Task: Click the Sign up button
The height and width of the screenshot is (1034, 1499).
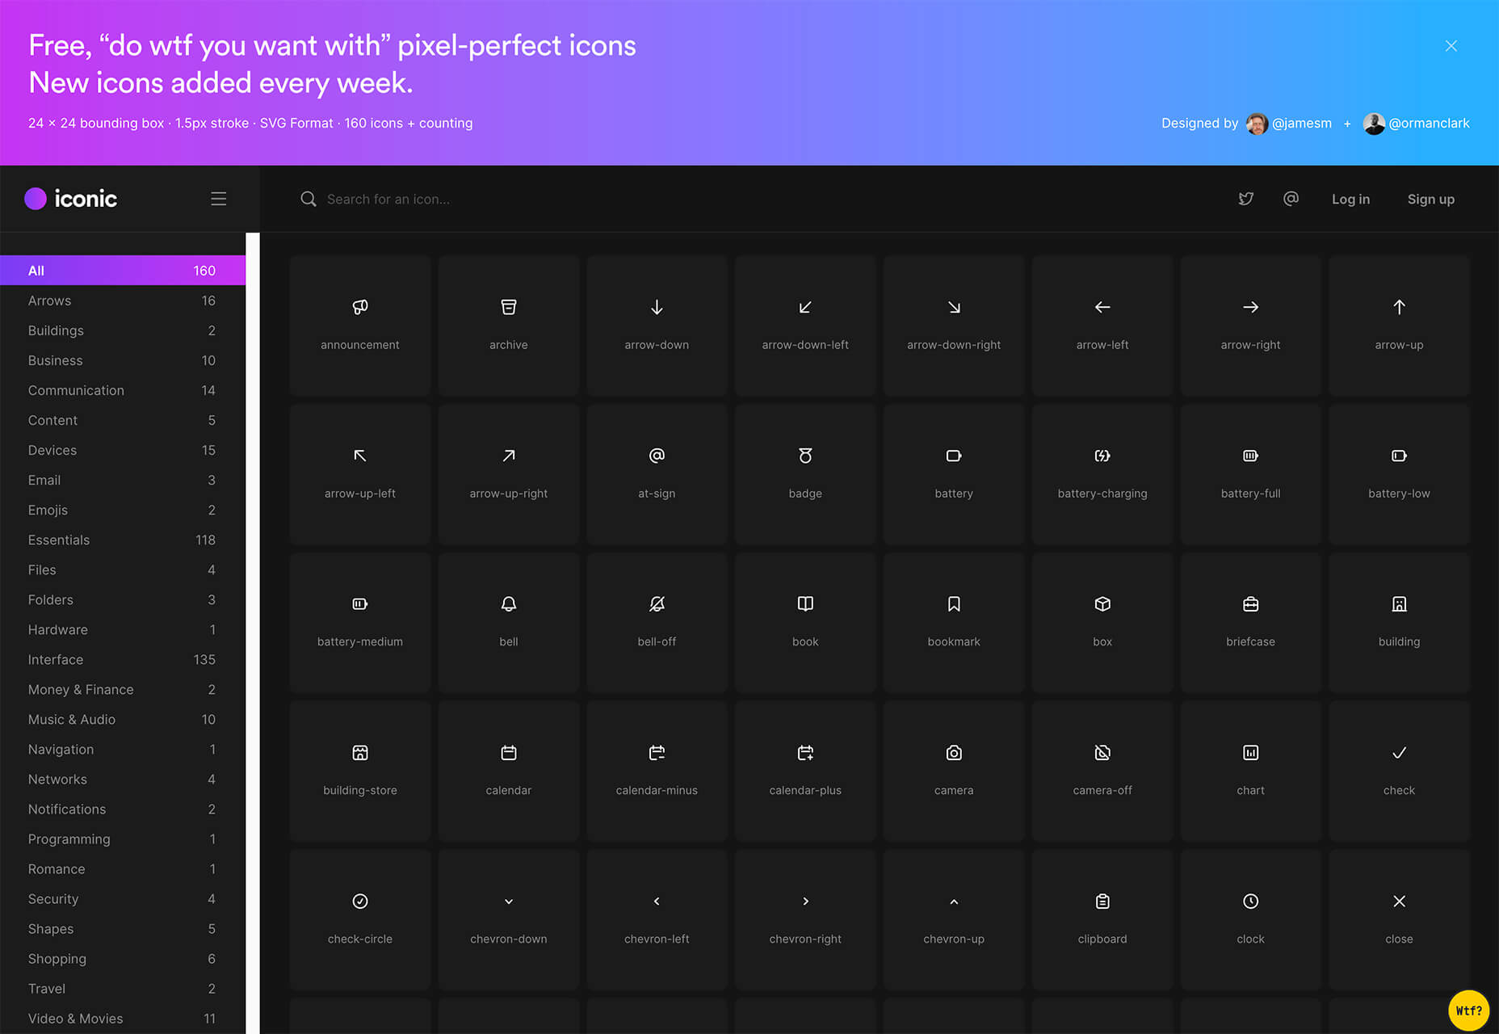Action: [1430, 199]
